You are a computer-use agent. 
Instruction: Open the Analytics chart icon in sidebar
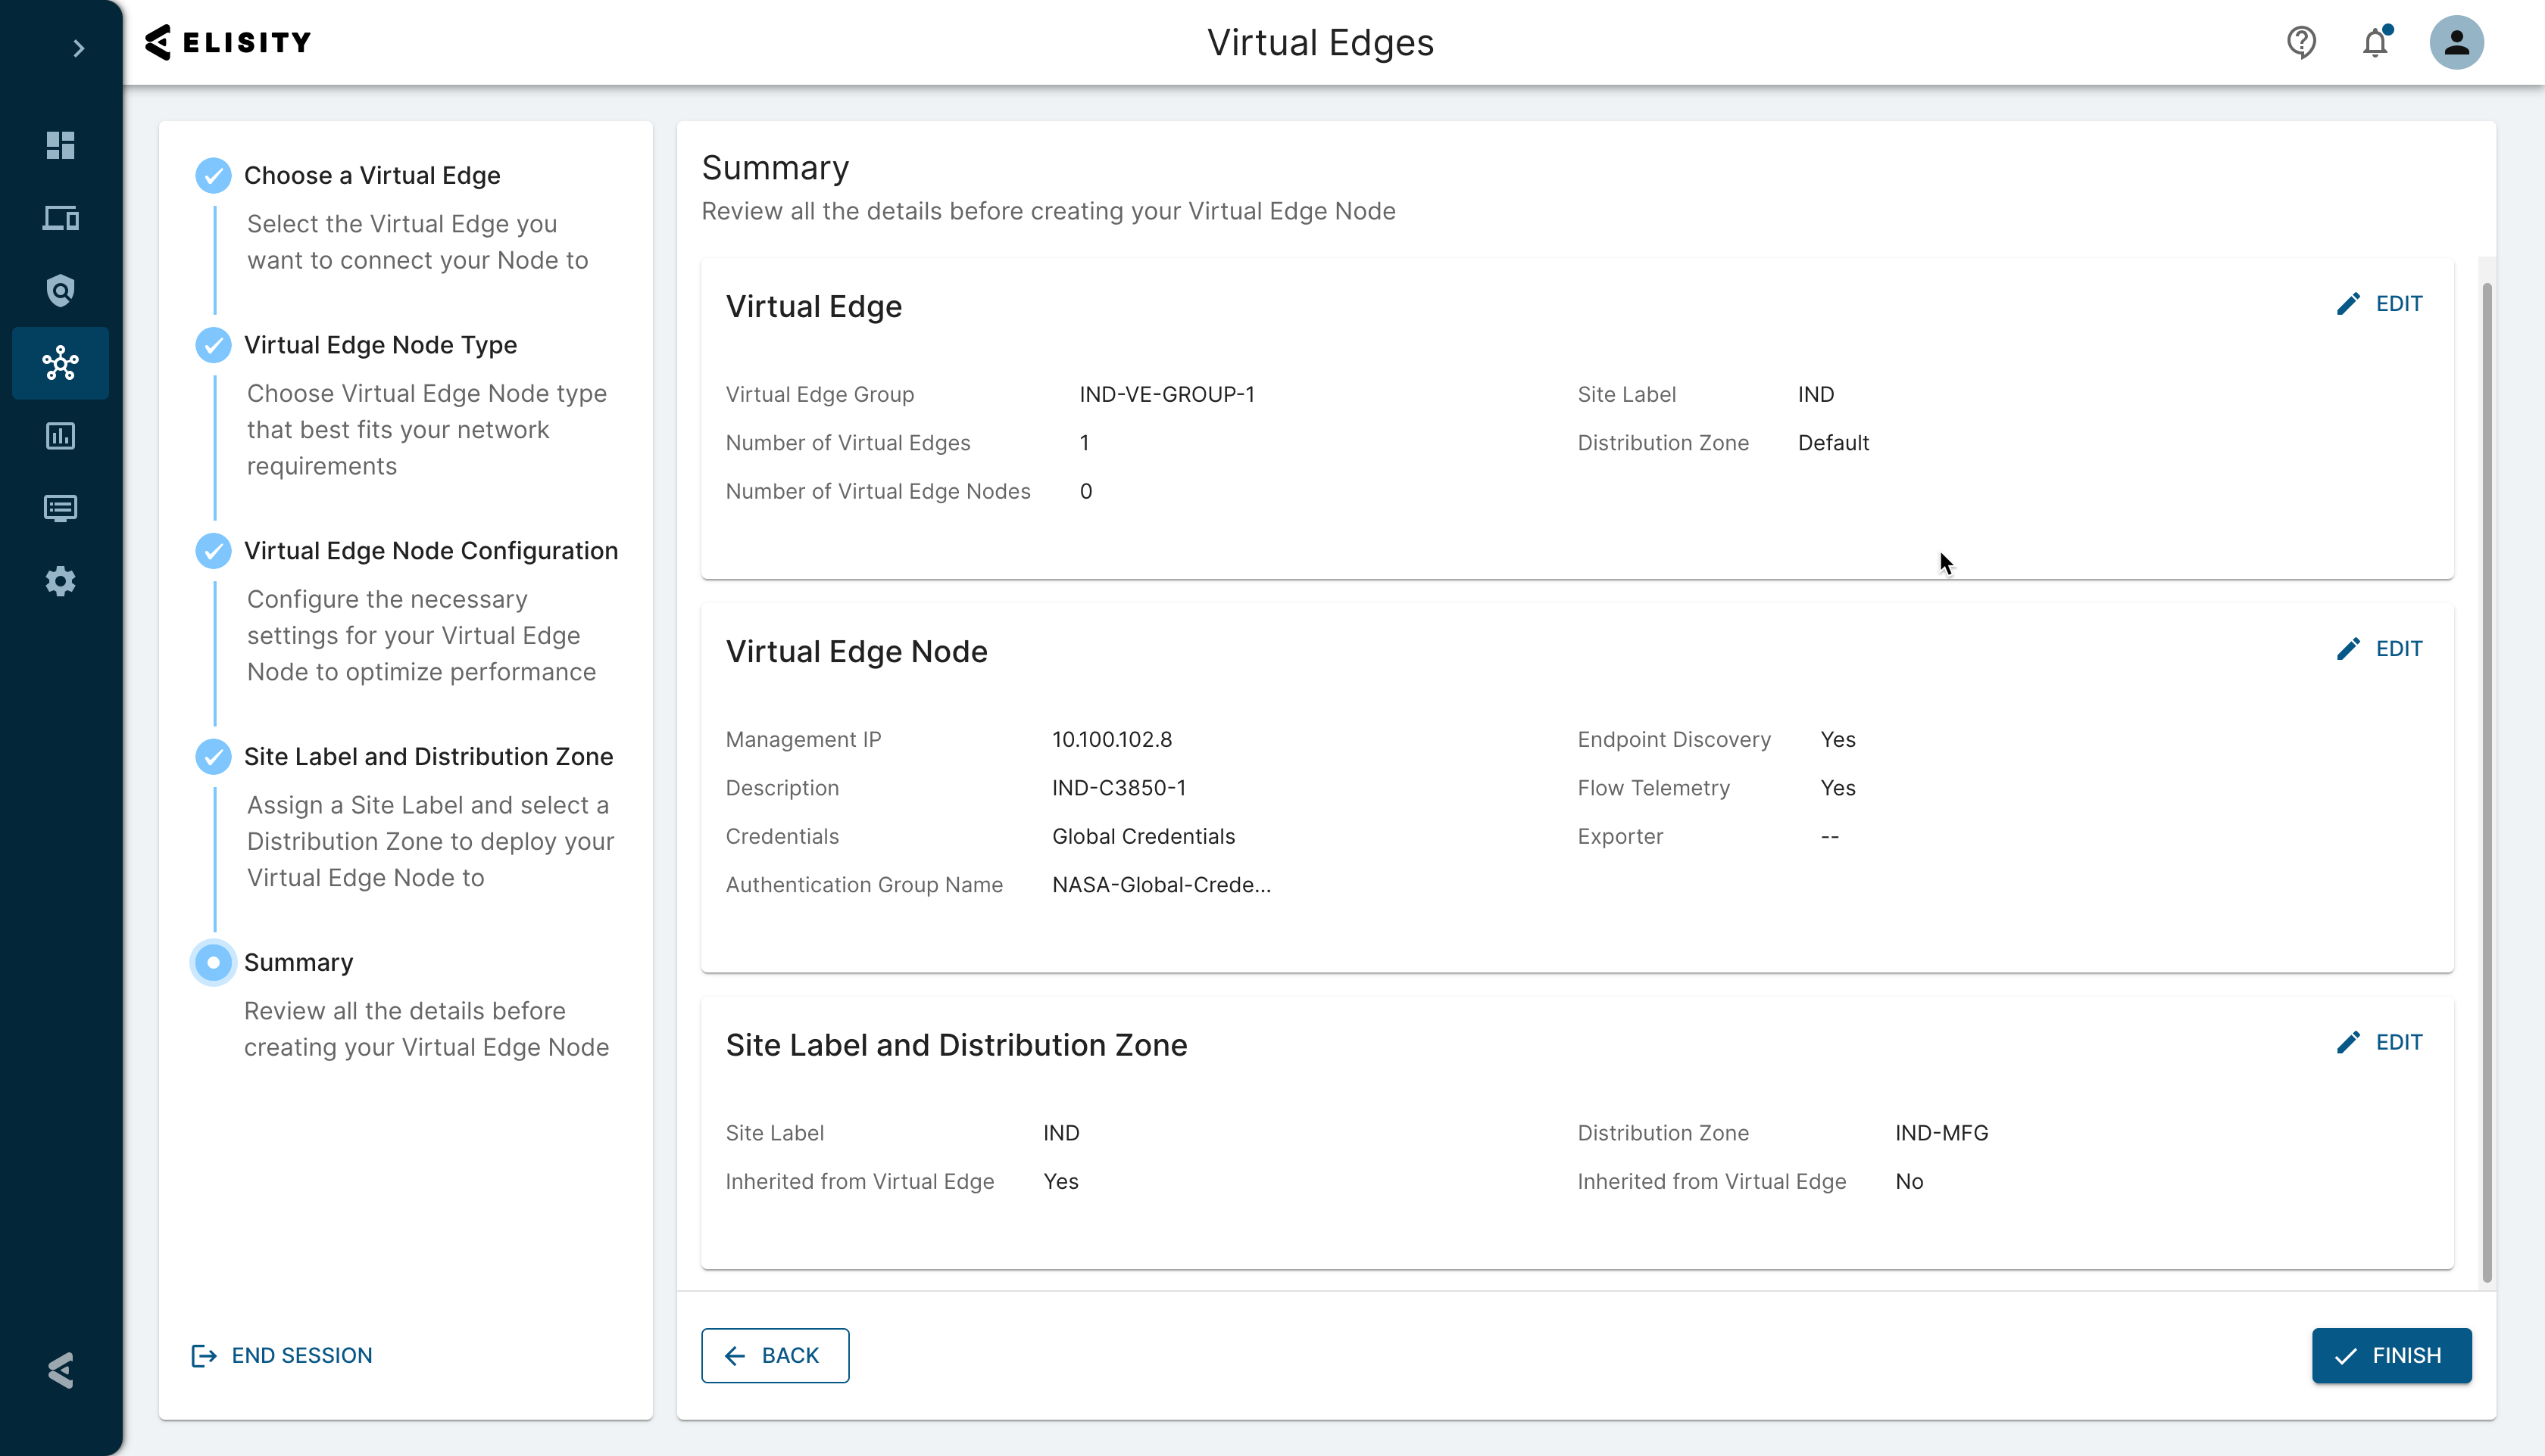[x=60, y=436]
